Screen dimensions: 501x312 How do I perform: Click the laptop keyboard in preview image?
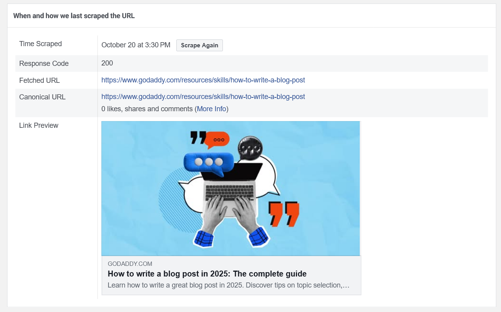click(x=230, y=192)
